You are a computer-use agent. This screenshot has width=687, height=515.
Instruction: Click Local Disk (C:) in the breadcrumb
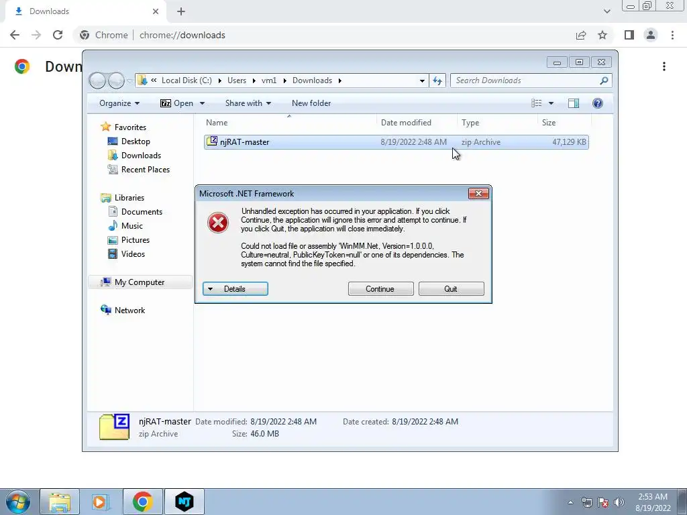click(x=187, y=80)
